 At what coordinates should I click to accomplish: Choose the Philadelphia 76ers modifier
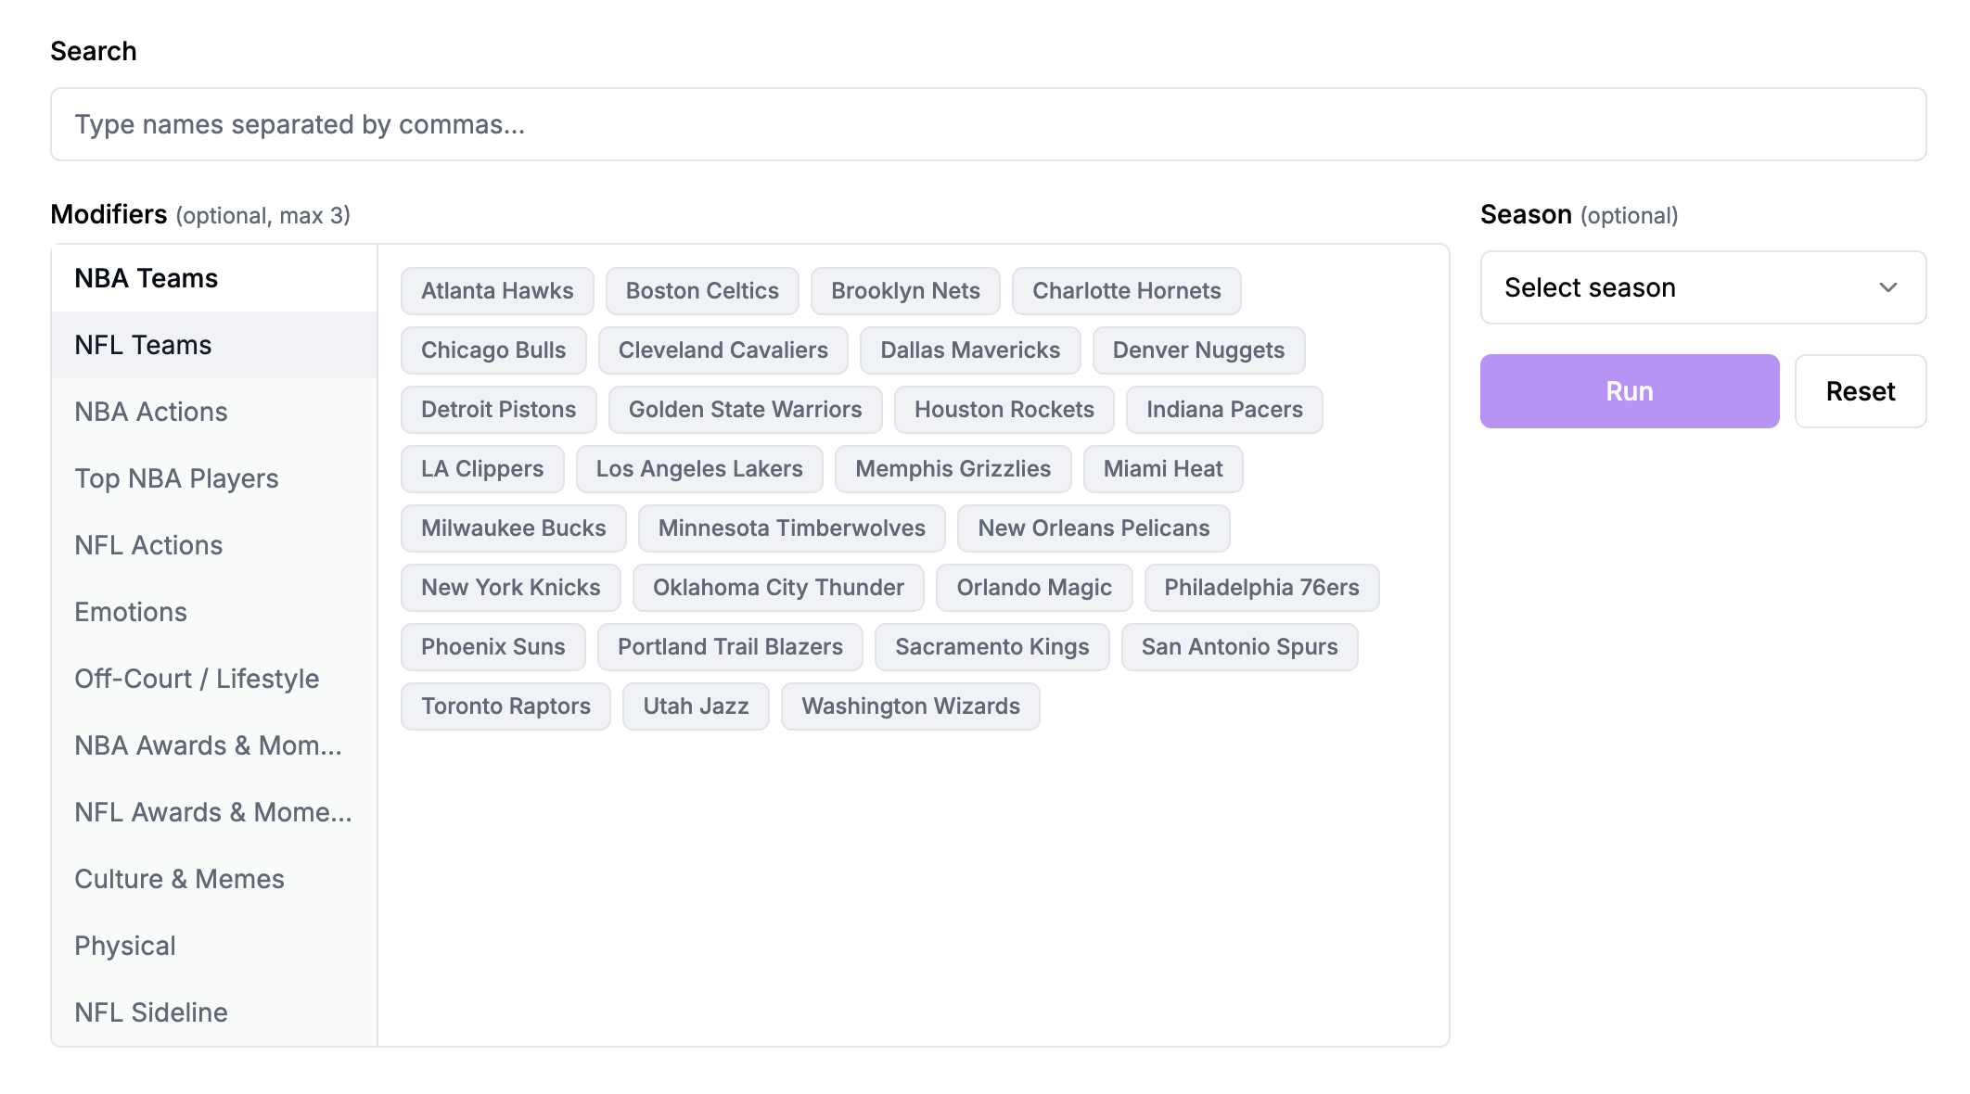[x=1261, y=588]
